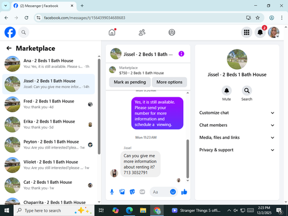Expand Media, files and links section
This screenshot has width=288, height=216.
pos(237,138)
